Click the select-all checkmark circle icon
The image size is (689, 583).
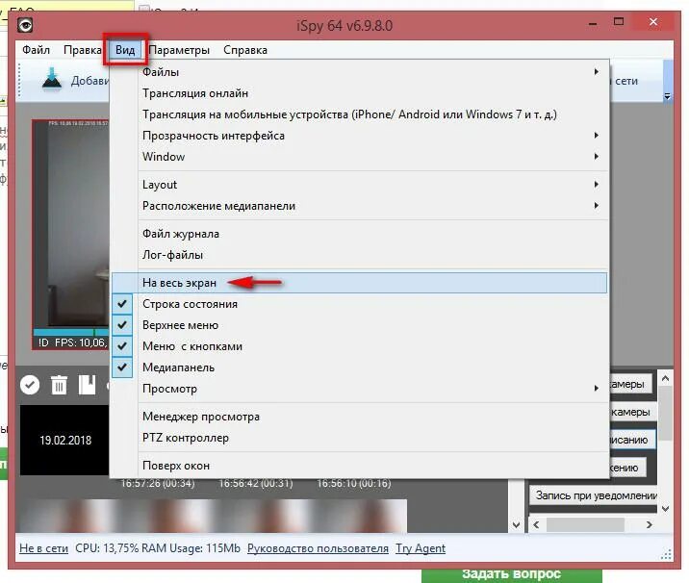coord(30,385)
